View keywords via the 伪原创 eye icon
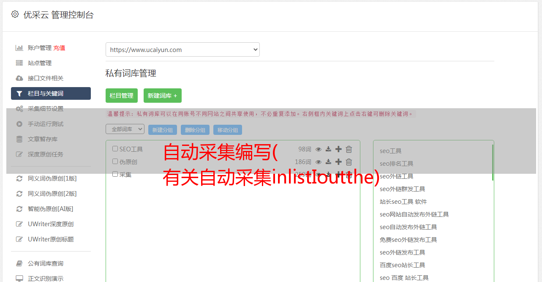The image size is (542, 282). (x=319, y=162)
